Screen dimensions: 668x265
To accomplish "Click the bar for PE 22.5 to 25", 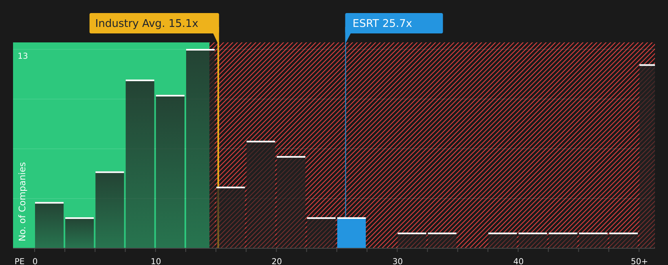I will pyautogui.click(x=321, y=233).
